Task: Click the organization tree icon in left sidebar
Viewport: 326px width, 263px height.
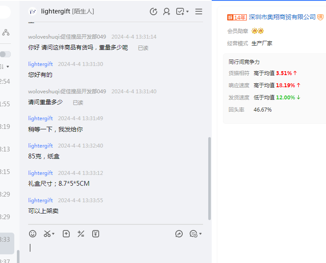Action: pos(6,32)
